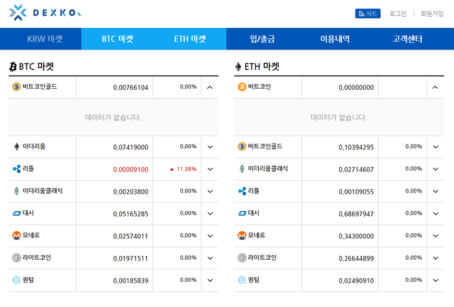Open the 고객센터 menu
The width and height of the screenshot is (454, 307).
click(407, 39)
